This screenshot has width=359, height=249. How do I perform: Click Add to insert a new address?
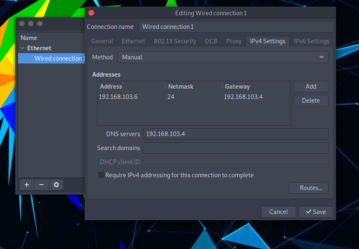pos(311,87)
